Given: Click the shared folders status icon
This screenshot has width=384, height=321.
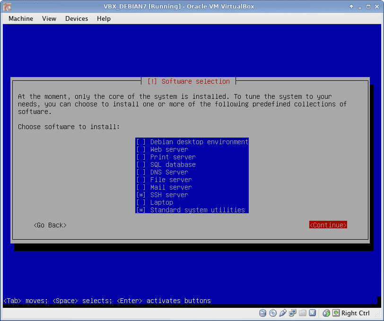Looking at the screenshot, I should [x=303, y=313].
